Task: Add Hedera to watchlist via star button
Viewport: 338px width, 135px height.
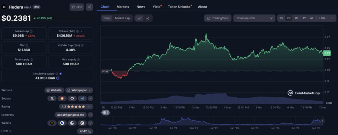Action: [x=77, y=7]
